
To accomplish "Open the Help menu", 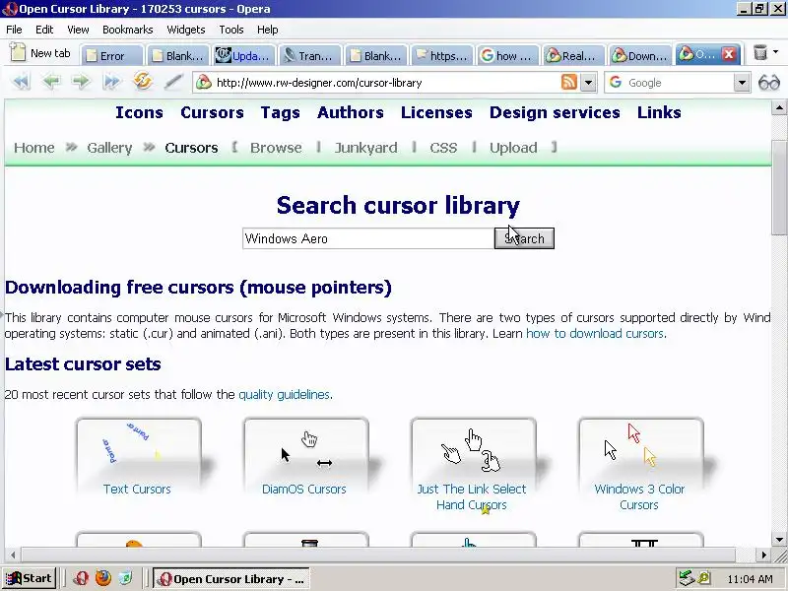I will pos(267,30).
